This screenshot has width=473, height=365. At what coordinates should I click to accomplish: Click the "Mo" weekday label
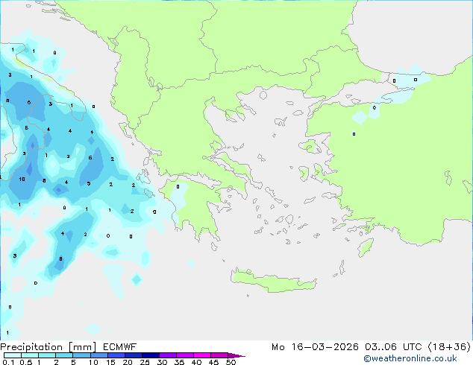pos(278,347)
